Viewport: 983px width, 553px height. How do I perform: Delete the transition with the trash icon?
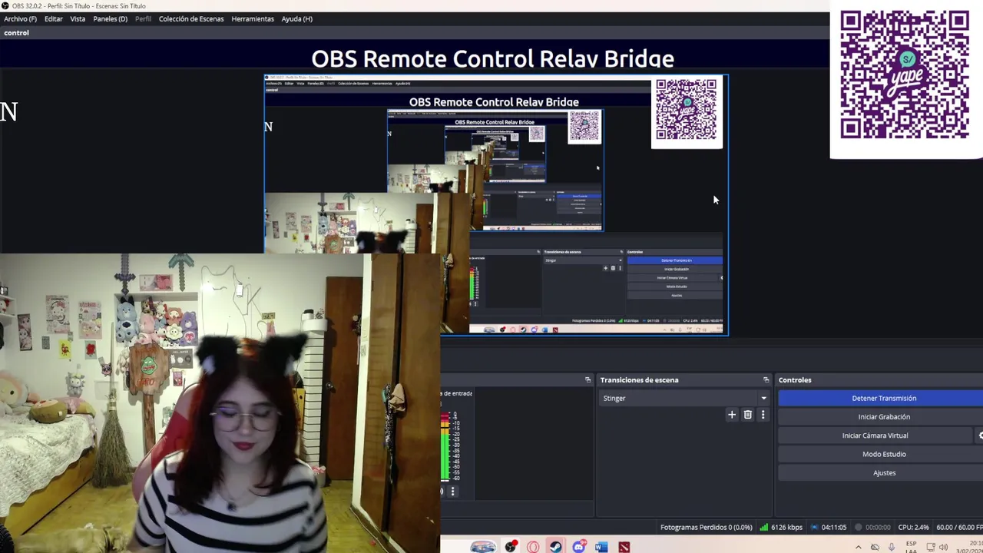[x=747, y=415]
